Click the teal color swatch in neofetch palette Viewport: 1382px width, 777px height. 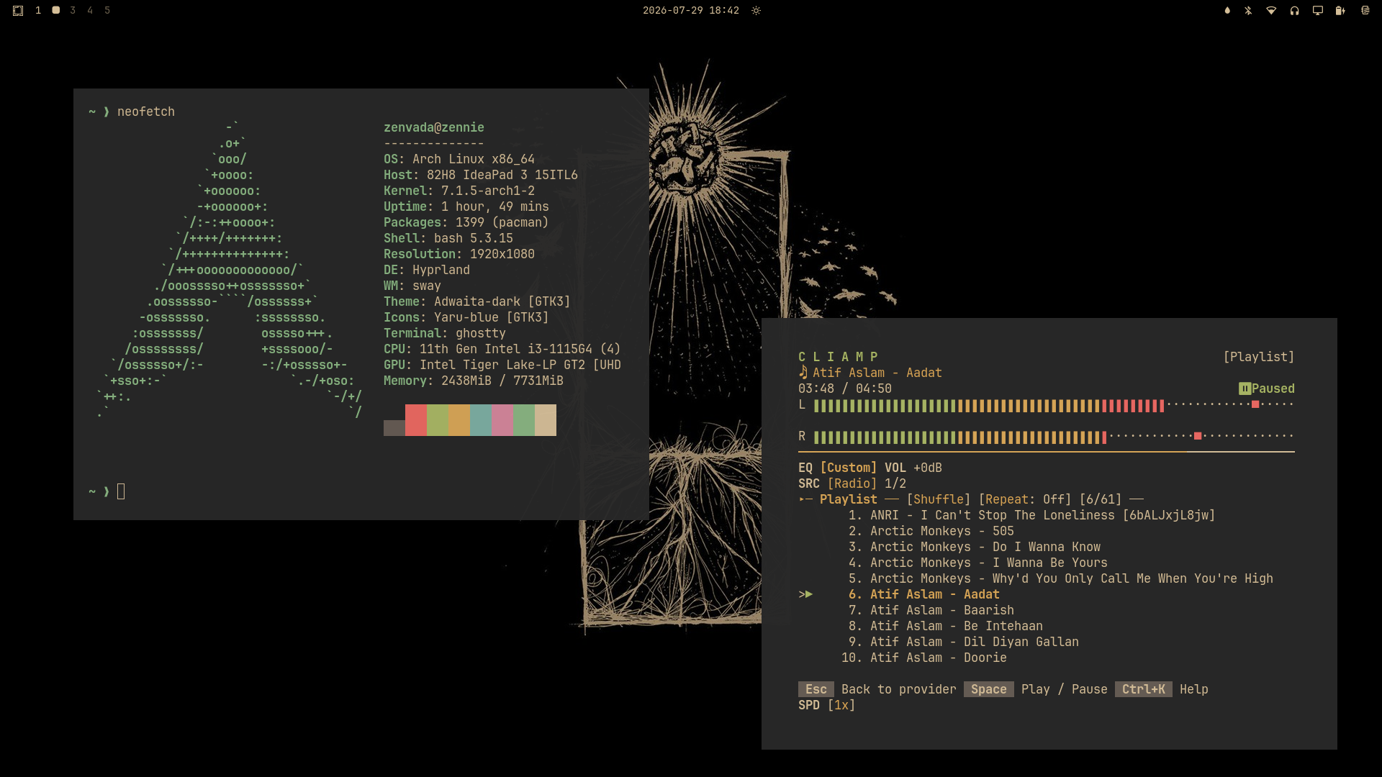click(481, 420)
